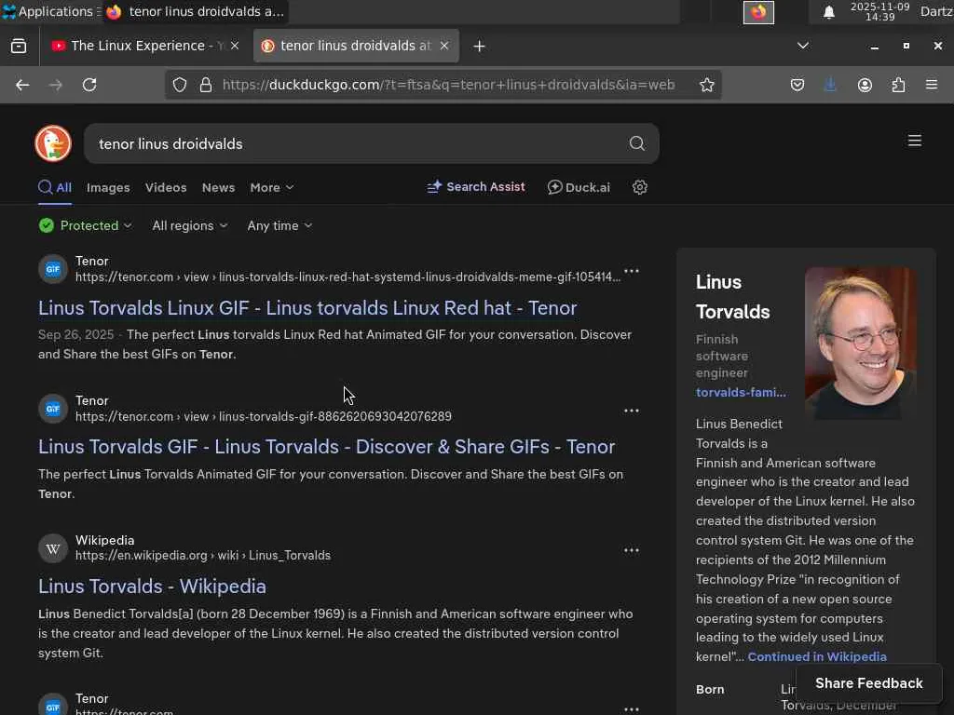Open the Linus Torvalds - Wikipedia result
Viewport: 954px width, 715px height.
[152, 587]
